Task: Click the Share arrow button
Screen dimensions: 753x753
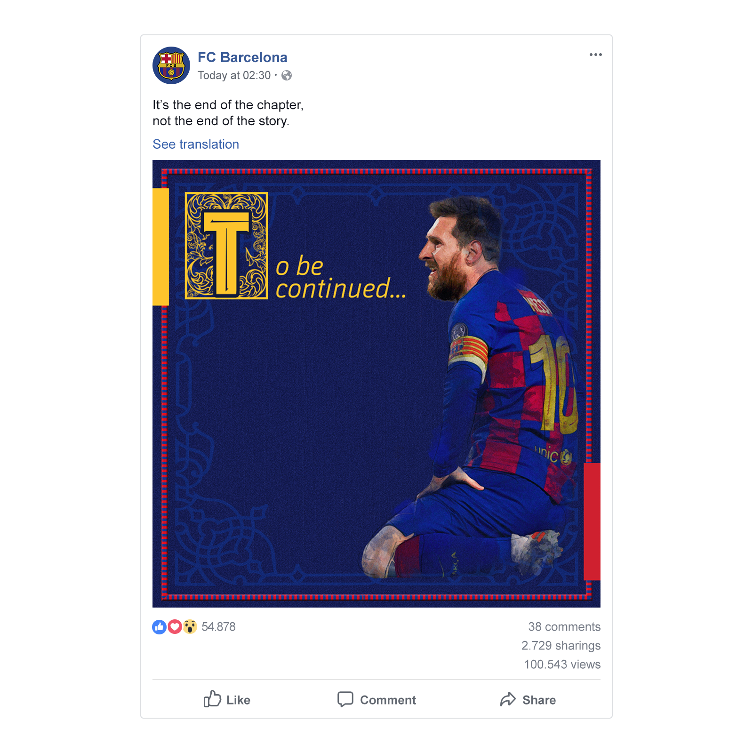Action: pyautogui.click(x=528, y=699)
